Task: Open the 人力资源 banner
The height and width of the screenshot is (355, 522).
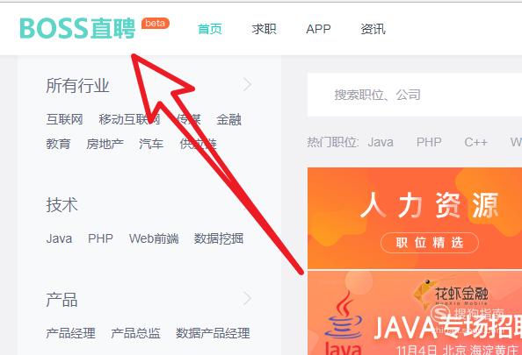Action: (x=415, y=218)
